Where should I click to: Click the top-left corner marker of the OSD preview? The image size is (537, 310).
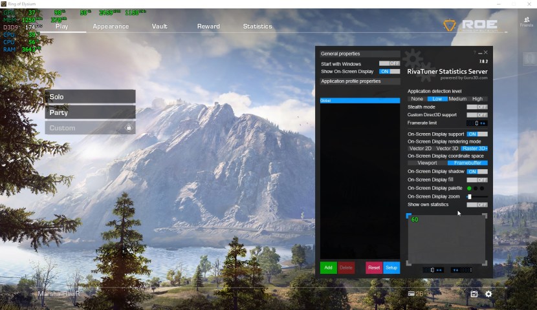point(408,216)
